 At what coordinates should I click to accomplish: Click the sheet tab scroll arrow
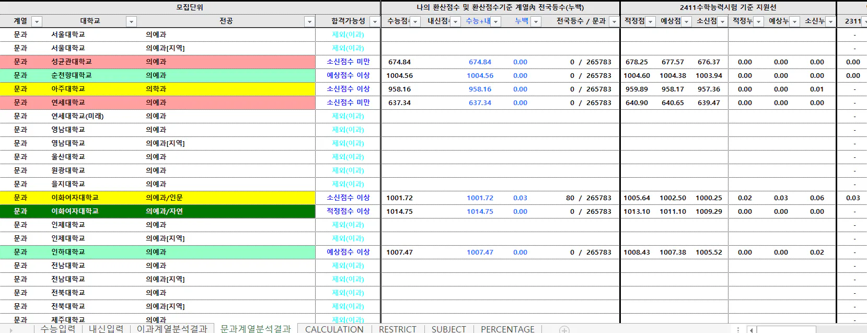click(x=11, y=329)
